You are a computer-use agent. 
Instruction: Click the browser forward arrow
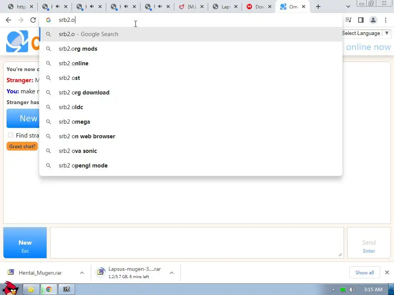21,20
